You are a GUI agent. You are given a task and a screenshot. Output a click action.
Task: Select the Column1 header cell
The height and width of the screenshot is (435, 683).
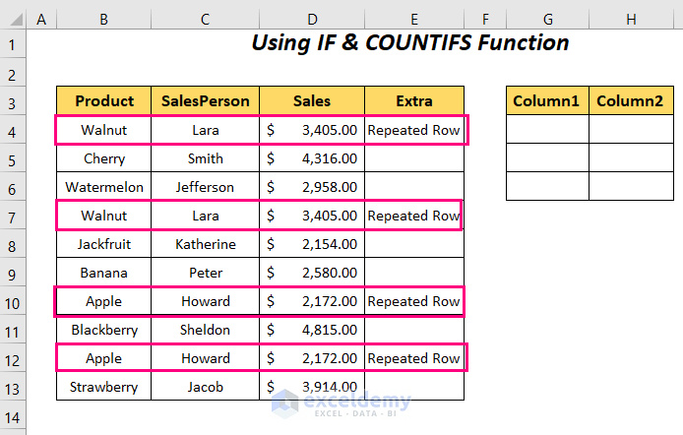547,100
